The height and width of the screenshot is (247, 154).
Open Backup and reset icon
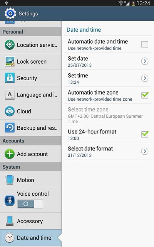[x=10, y=128]
